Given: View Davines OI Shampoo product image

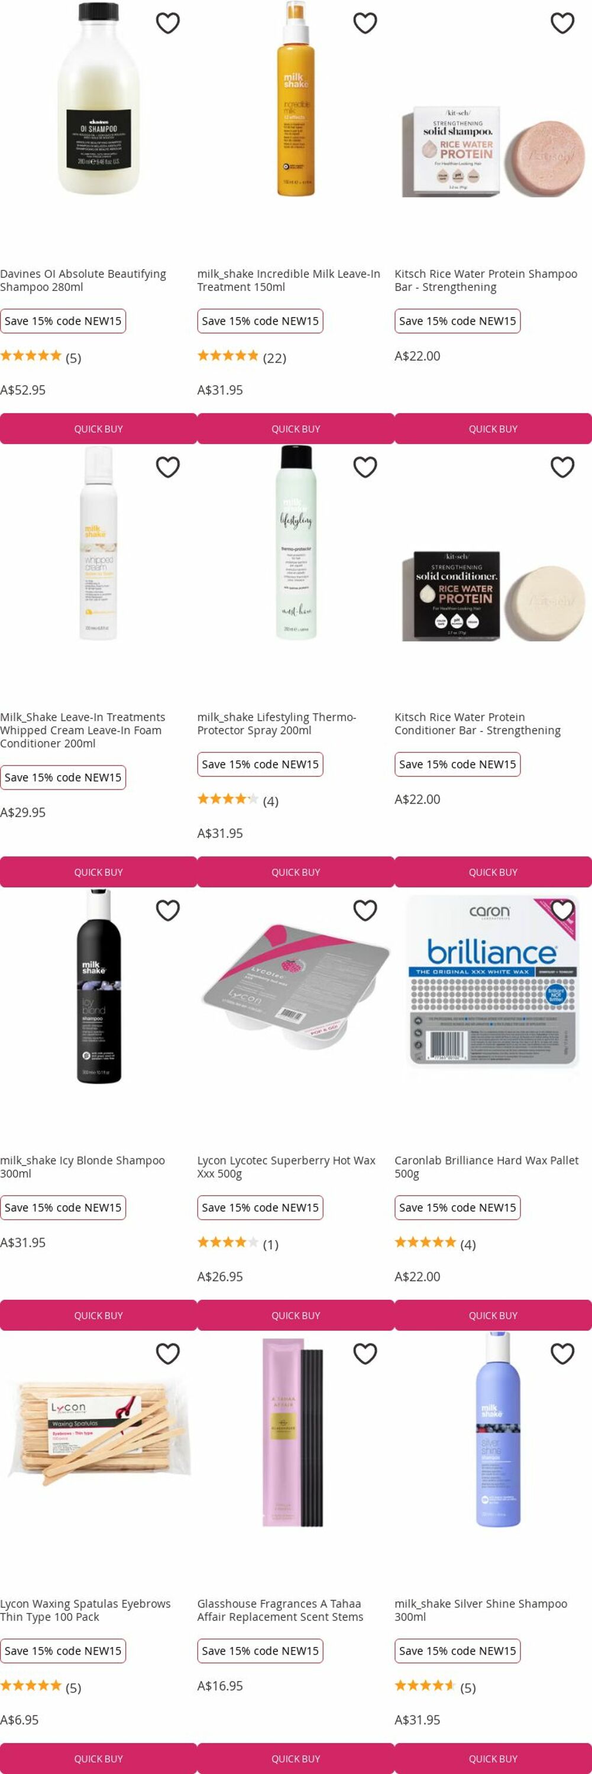Looking at the screenshot, I should (x=98, y=99).
